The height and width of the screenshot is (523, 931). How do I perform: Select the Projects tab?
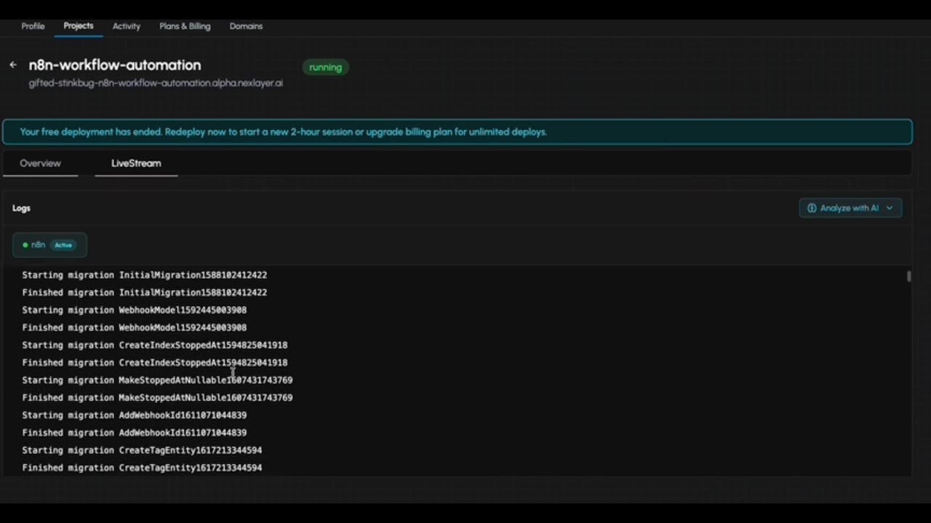[x=78, y=26]
